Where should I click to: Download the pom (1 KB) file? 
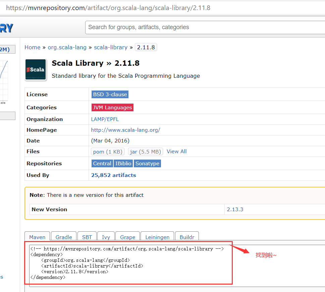(x=108, y=152)
